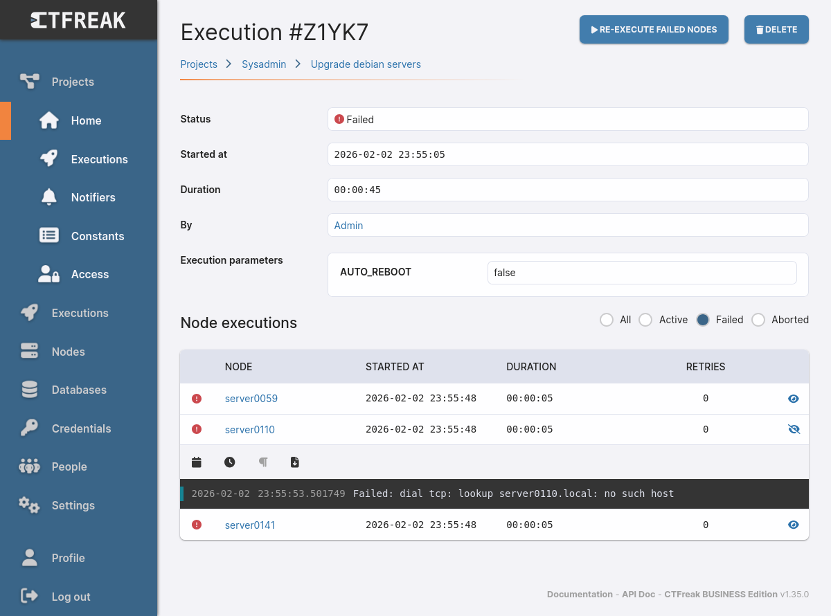Open the Nodes section from the sidebar
Image resolution: width=831 pixels, height=616 pixels.
click(x=68, y=351)
